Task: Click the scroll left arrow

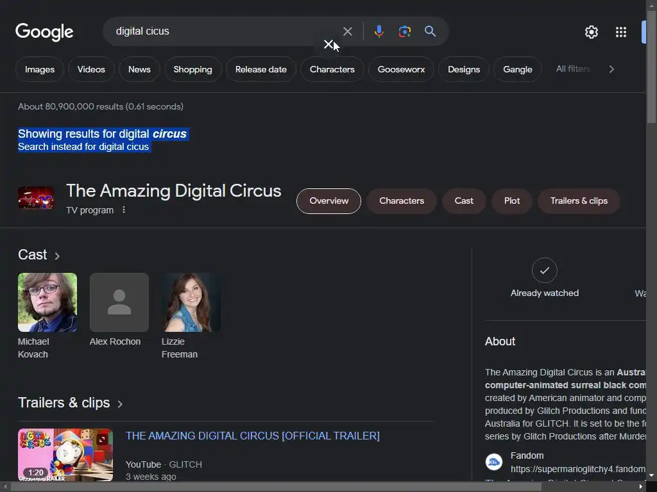Action: tap(4, 487)
